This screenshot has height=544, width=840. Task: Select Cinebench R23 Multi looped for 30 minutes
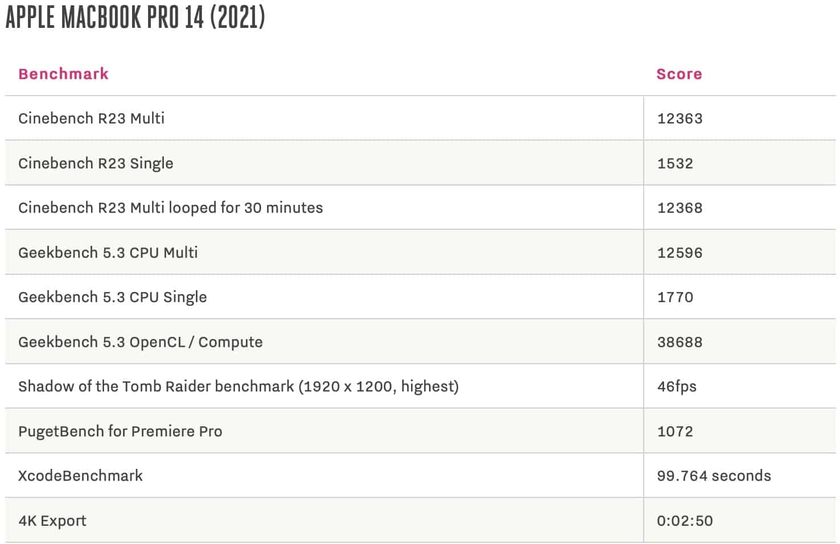point(171,208)
